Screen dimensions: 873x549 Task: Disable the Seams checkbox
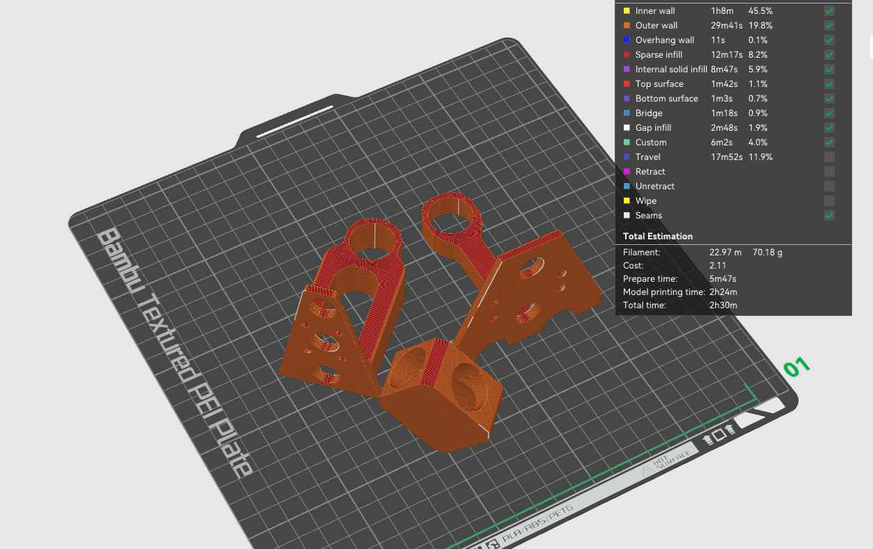click(x=829, y=216)
